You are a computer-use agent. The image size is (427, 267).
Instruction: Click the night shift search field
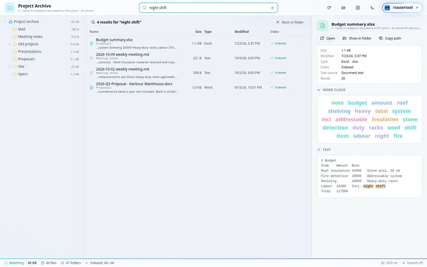click(208, 7)
